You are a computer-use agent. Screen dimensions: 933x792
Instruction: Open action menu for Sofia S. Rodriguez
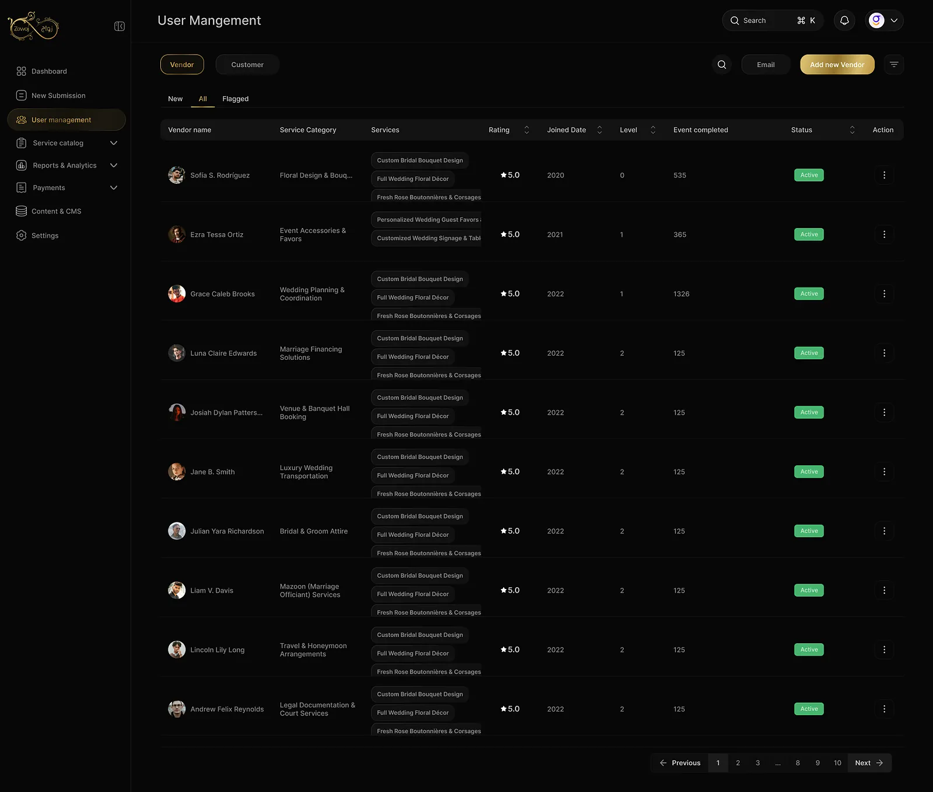click(x=884, y=175)
